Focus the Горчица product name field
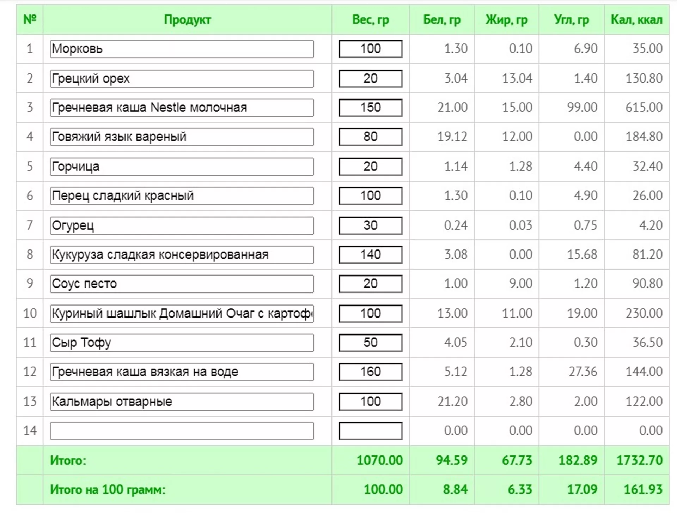 [182, 167]
